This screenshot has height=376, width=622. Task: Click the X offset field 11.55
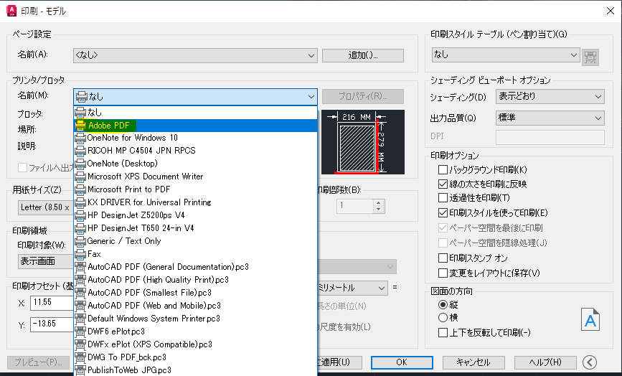[52, 303]
